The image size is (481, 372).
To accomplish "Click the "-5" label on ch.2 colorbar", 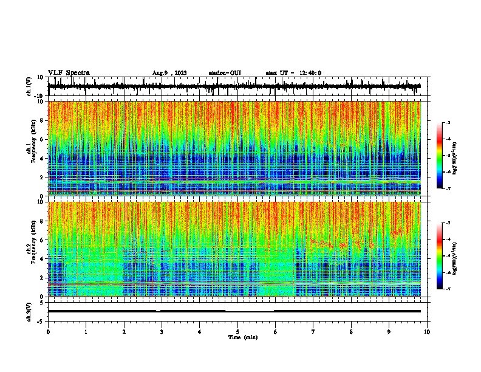I will point(448,256).
